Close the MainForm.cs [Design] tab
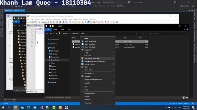The image size is (197, 110). coord(24,10)
